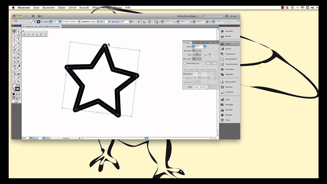Open the second Pfeilspitzen arrowhead dropdown
The width and height of the screenshot is (327, 184).
tap(208, 74)
